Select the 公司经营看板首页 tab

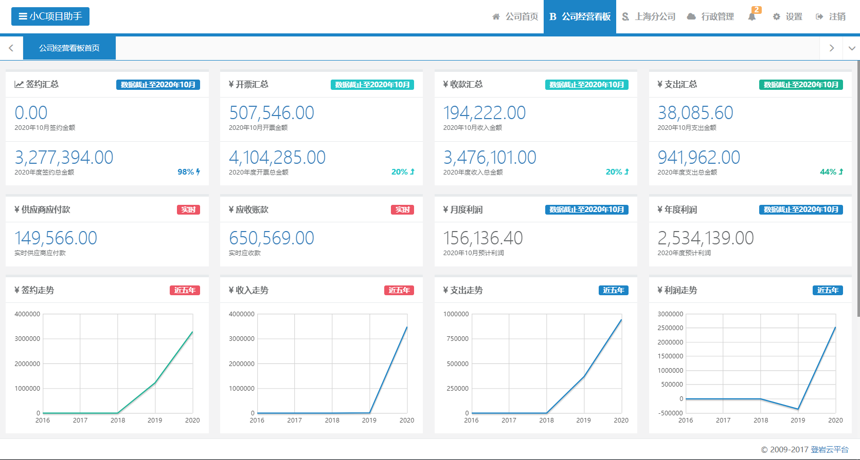point(69,48)
